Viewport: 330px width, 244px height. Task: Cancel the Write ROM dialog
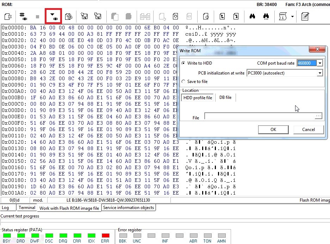tap(309, 130)
